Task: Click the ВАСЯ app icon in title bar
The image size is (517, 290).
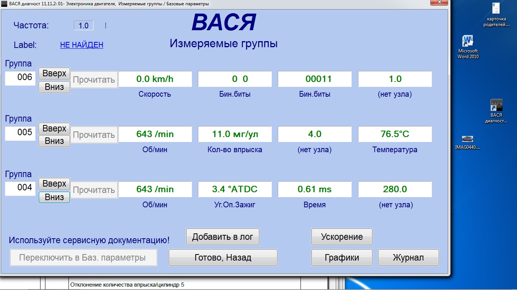Action: click(x=4, y=4)
